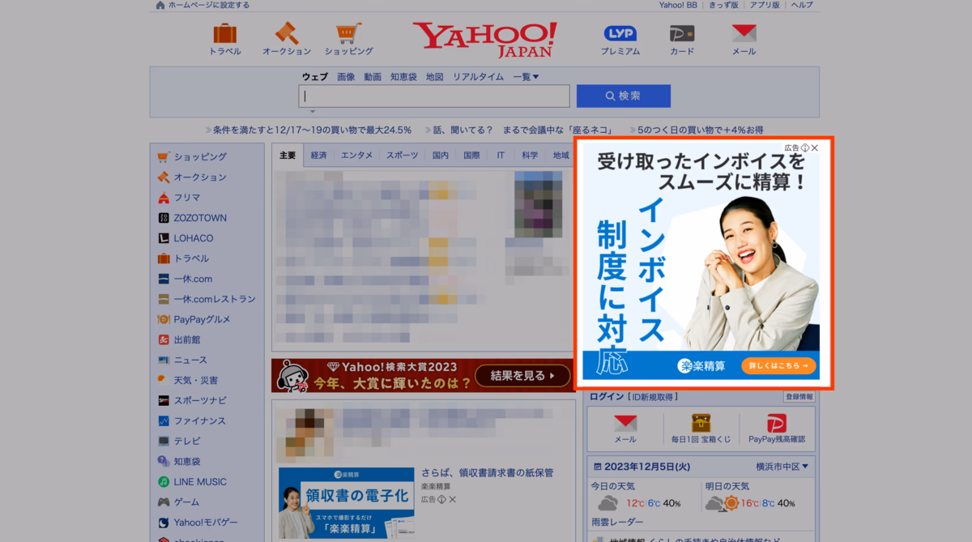Select the 国際 news tab
Viewport: 972px width, 542px height.
(x=471, y=156)
